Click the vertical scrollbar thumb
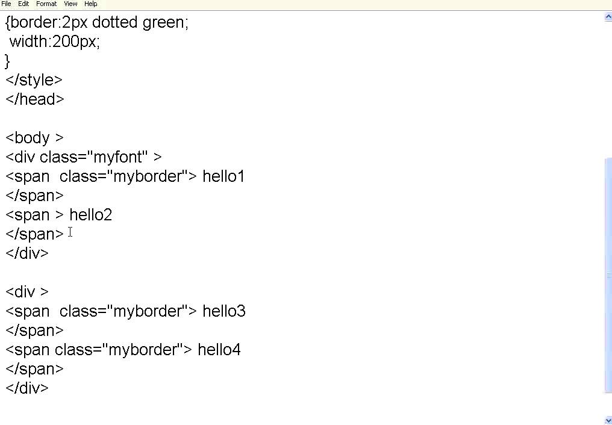The image size is (612, 425). point(607,275)
